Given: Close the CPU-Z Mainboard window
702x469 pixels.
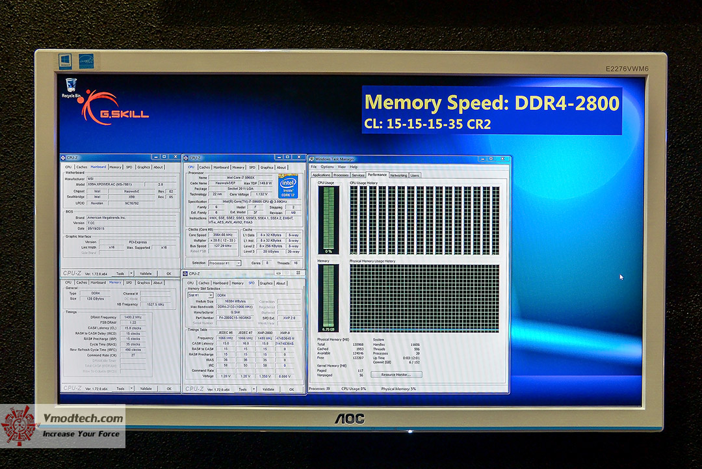Looking at the screenshot, I should [175, 157].
